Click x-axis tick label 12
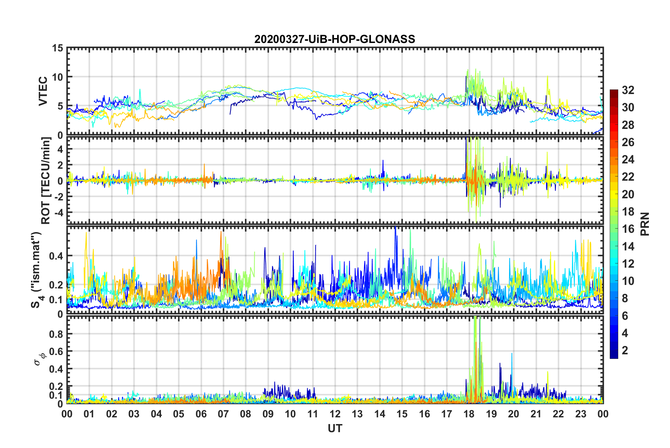 (335, 414)
